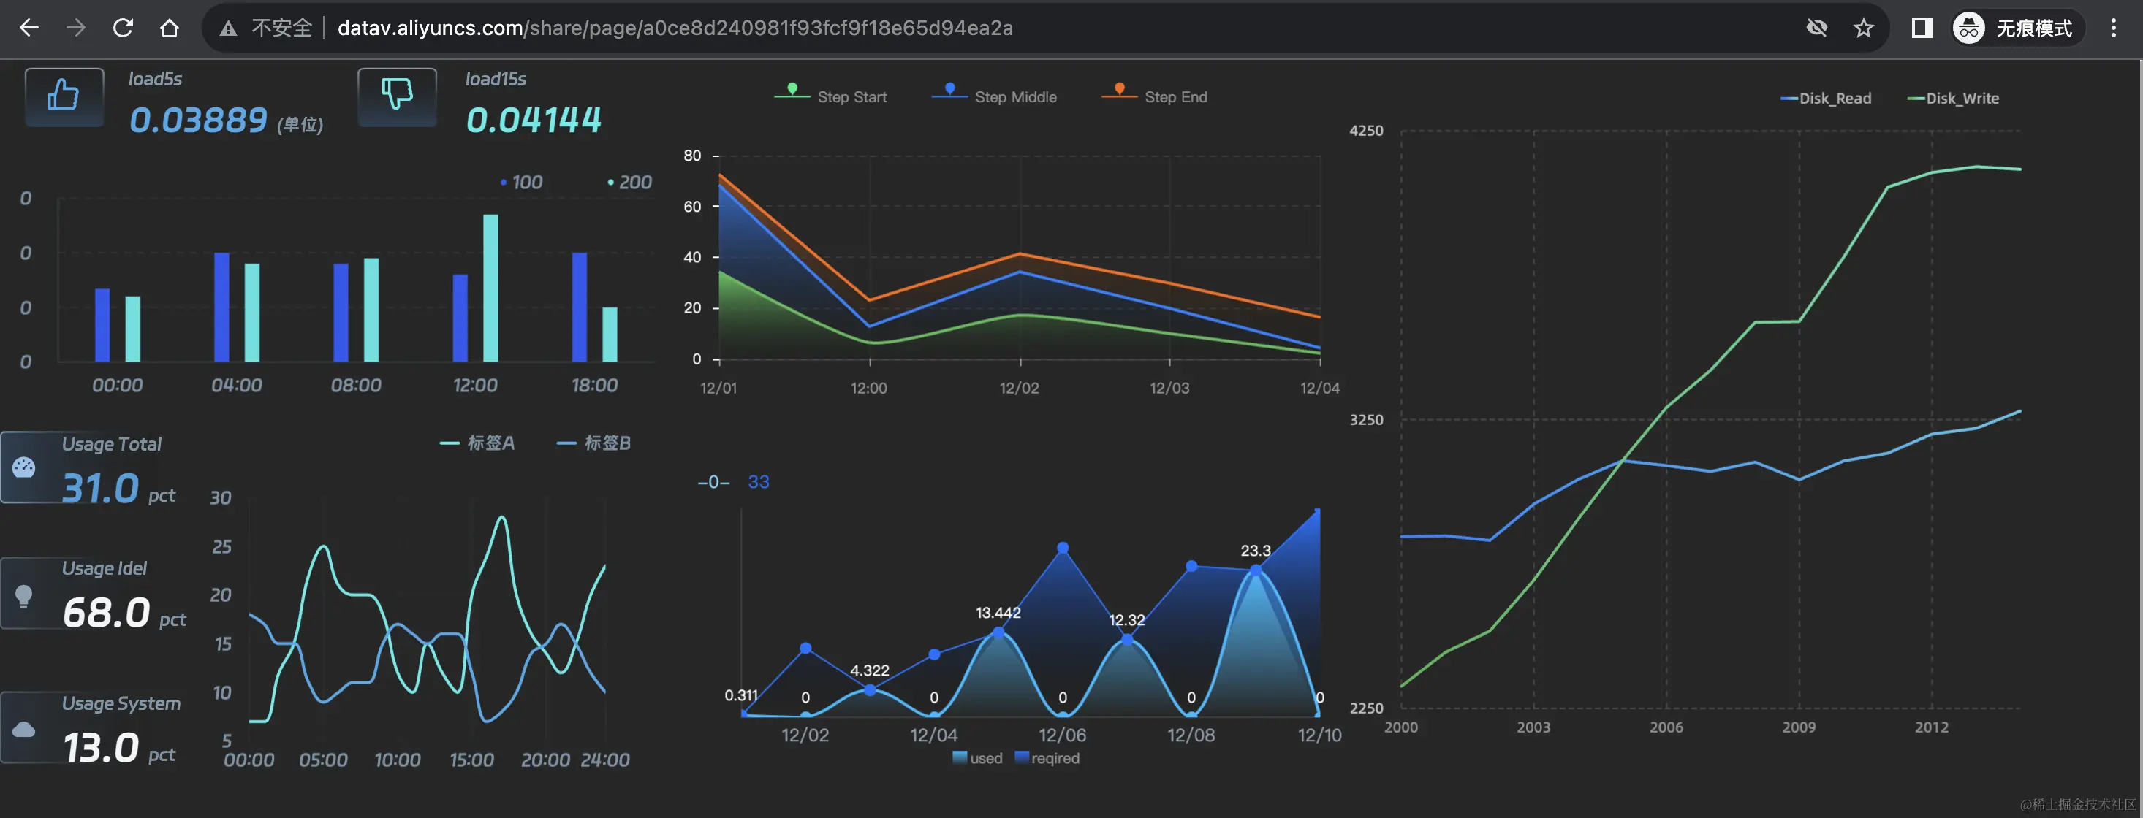Open the browser side panel icon
This screenshot has height=818, width=2143.
tap(1921, 28)
